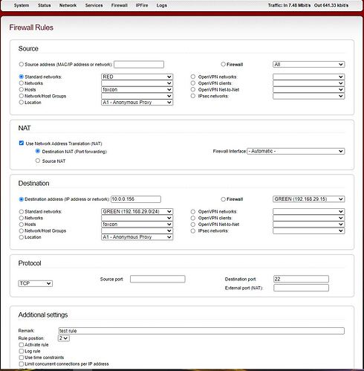The width and height of the screenshot is (364, 371).
Task: Toggle Use Network Address Translation checkbox
Action: [22, 143]
